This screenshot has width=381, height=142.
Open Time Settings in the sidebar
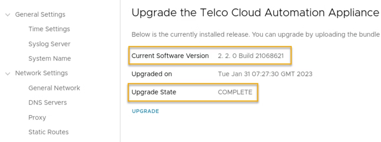tap(49, 29)
